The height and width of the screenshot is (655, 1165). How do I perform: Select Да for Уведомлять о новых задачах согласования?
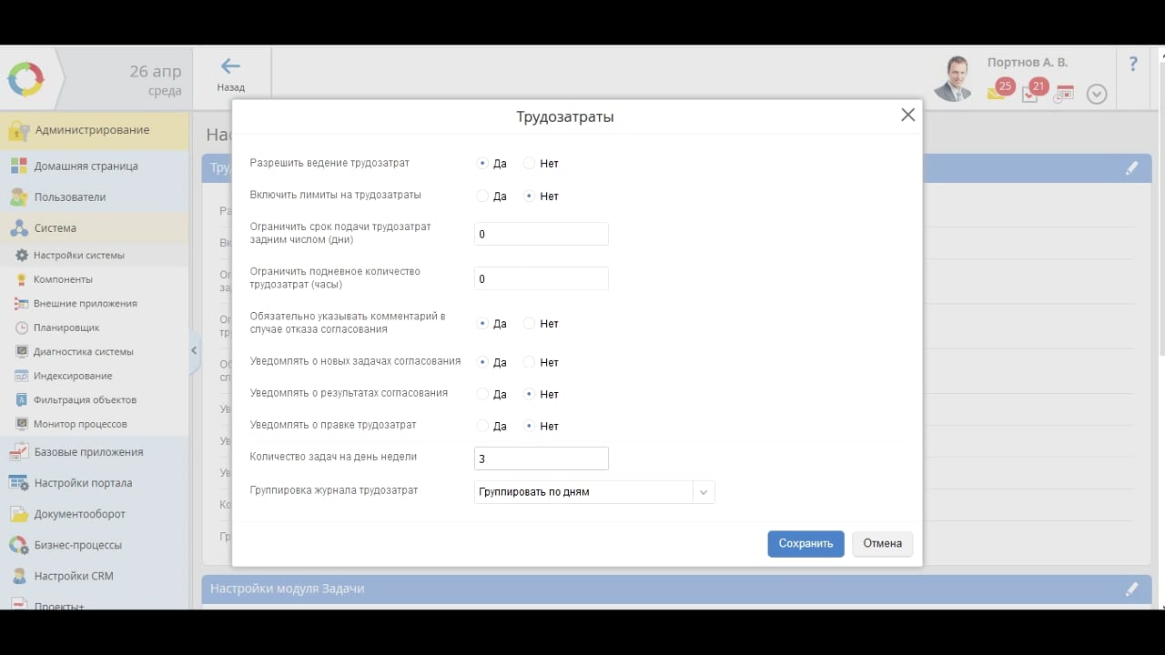point(482,362)
